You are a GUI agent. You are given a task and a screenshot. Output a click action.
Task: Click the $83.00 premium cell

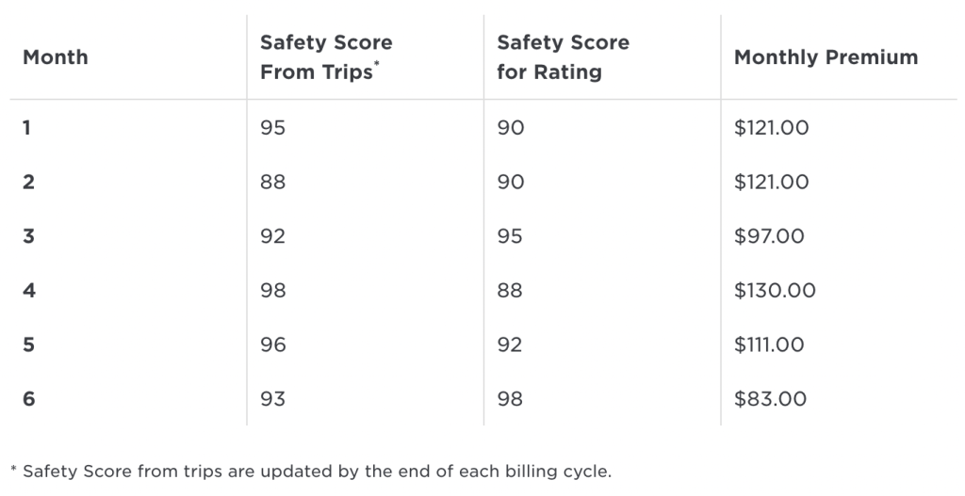point(770,399)
